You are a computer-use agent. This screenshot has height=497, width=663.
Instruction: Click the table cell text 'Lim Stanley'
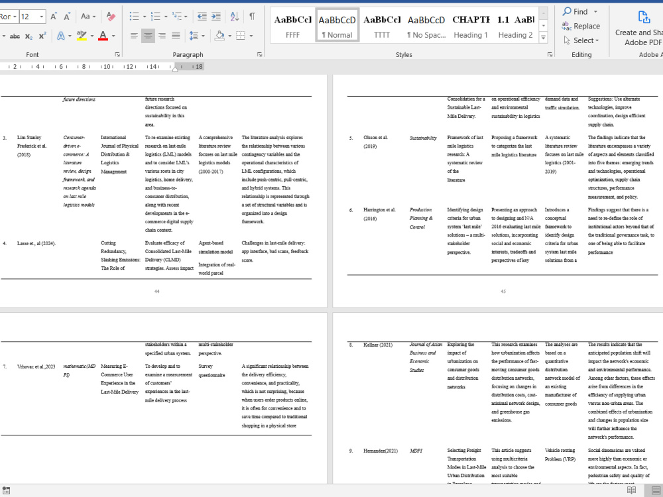[x=29, y=137]
